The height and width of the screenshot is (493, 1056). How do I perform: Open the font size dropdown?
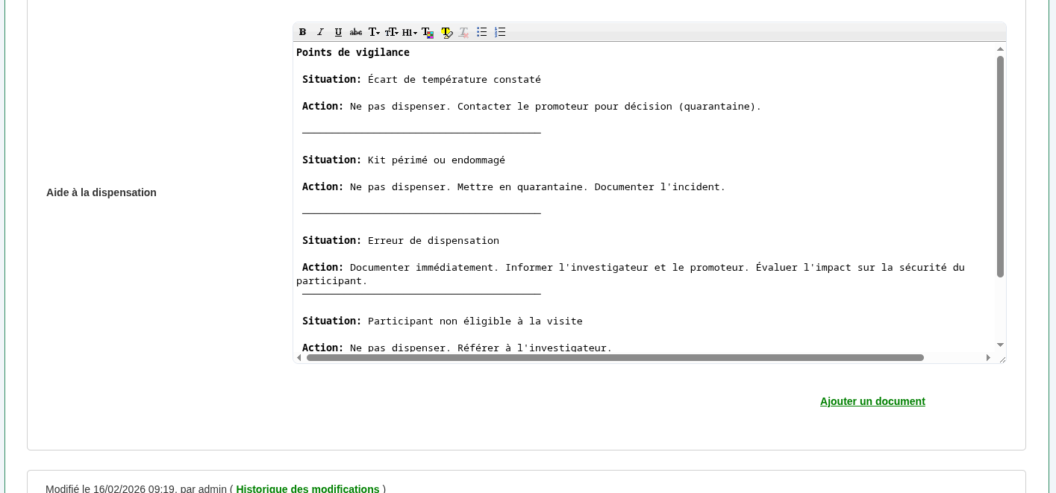point(392,32)
